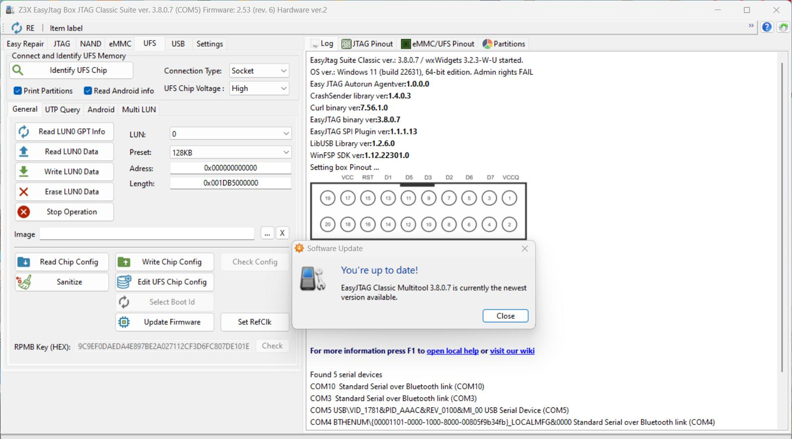Open the Connection Type dropdown
The width and height of the screenshot is (792, 439).
pos(259,71)
